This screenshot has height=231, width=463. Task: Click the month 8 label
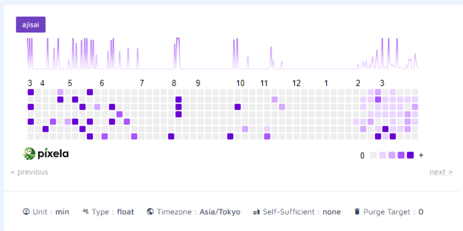(x=174, y=83)
